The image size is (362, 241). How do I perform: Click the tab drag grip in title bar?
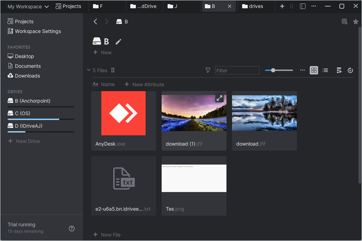[292, 6]
